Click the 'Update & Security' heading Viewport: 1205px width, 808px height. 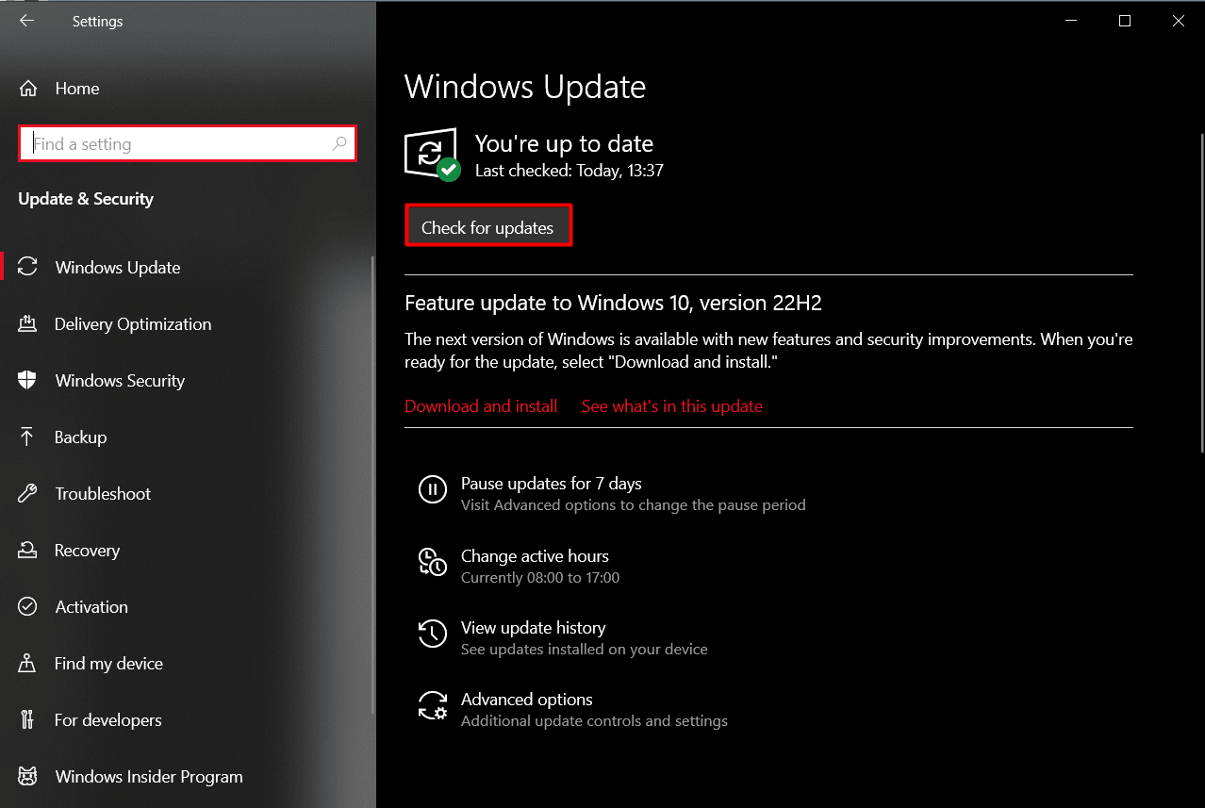click(x=86, y=199)
